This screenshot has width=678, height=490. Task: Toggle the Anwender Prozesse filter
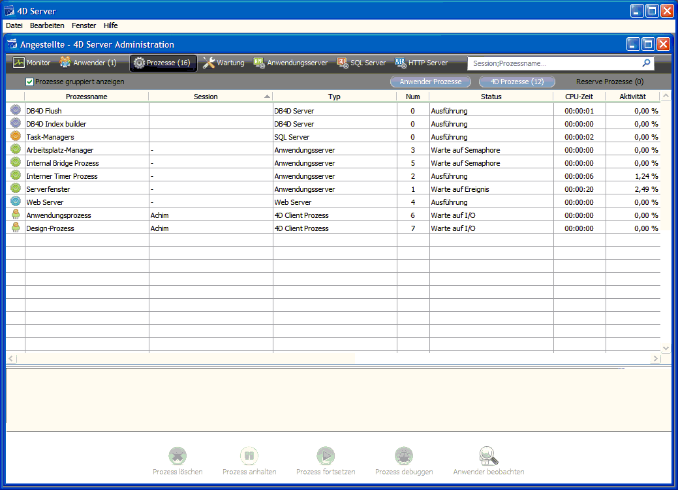click(431, 82)
